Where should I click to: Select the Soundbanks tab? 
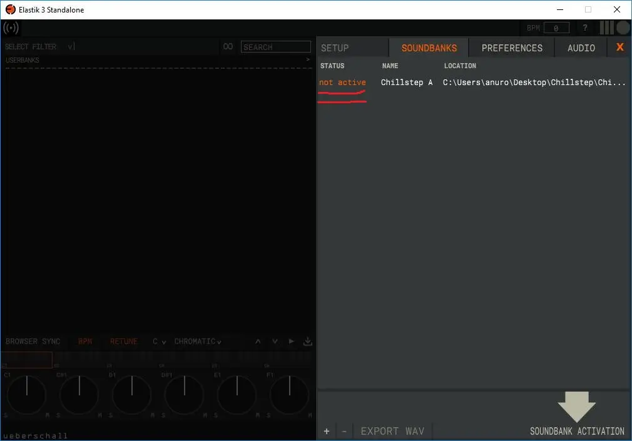click(429, 48)
